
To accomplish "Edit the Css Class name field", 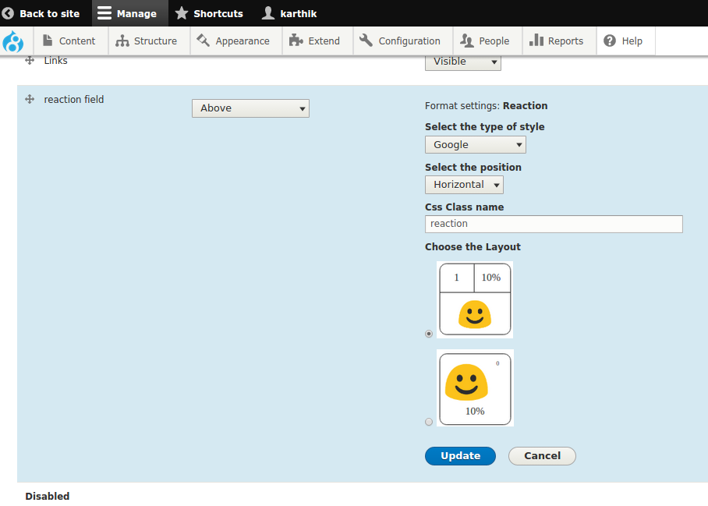I will tap(554, 224).
